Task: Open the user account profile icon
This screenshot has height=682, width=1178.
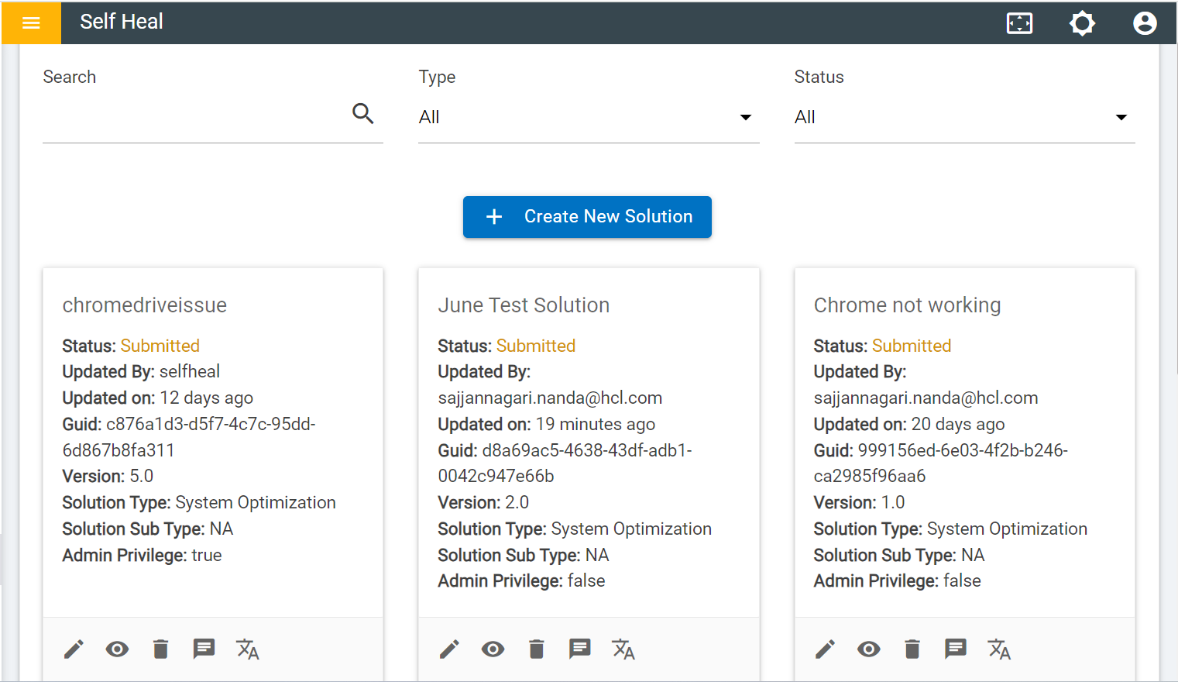Action: [1145, 23]
